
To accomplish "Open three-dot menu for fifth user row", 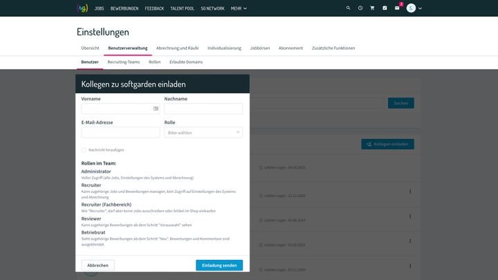I will click(410, 265).
